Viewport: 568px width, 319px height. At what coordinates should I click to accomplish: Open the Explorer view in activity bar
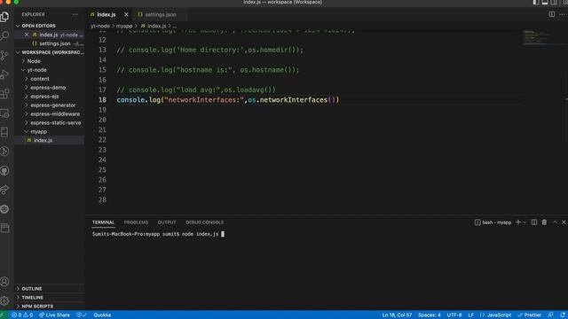click(x=5, y=17)
